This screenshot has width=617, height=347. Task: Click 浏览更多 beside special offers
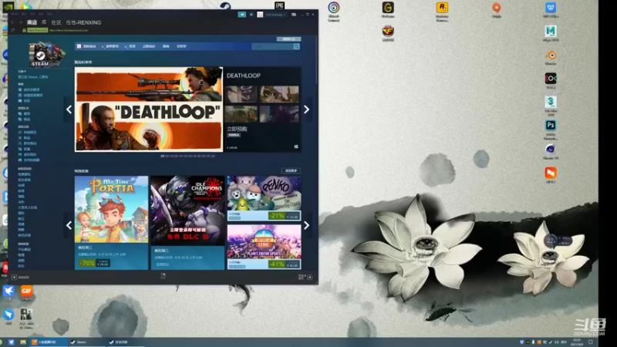292,170
